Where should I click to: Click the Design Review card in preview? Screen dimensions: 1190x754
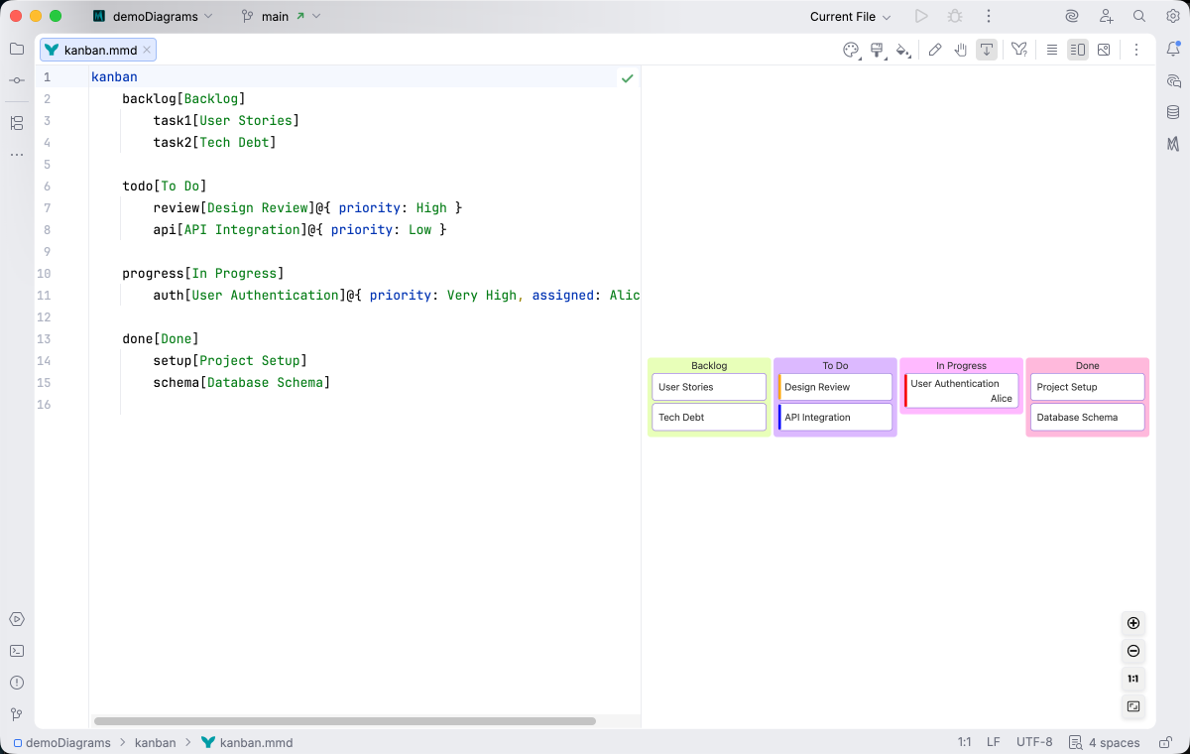(835, 387)
